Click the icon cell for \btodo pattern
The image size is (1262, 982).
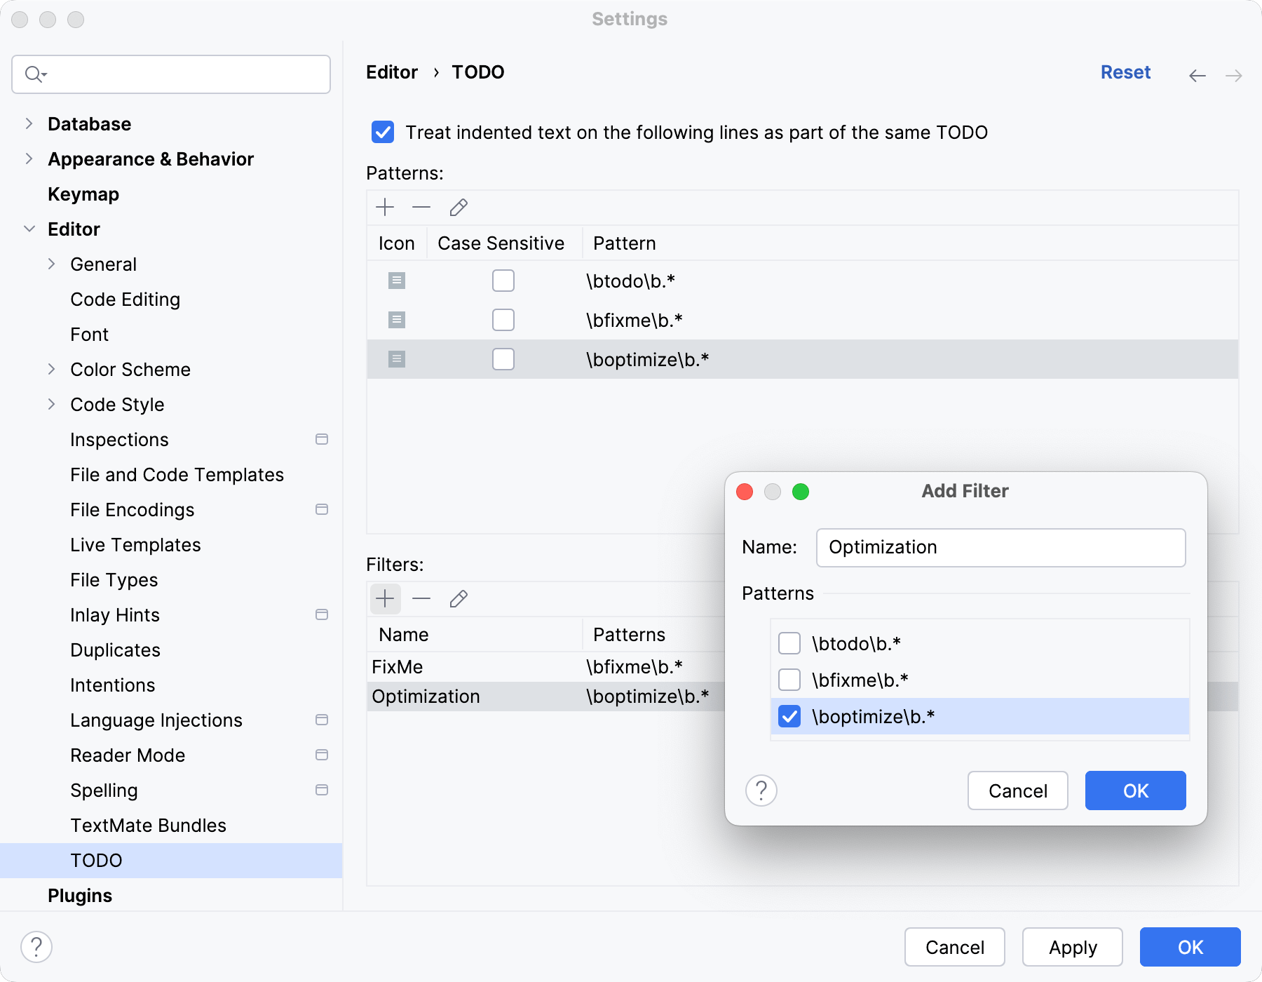tap(396, 281)
